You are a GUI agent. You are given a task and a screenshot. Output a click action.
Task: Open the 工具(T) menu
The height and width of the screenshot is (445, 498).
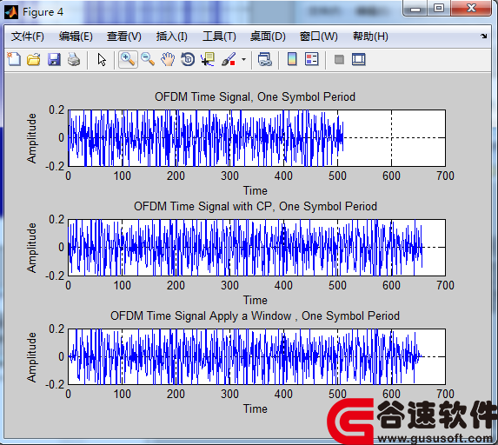[x=219, y=37]
